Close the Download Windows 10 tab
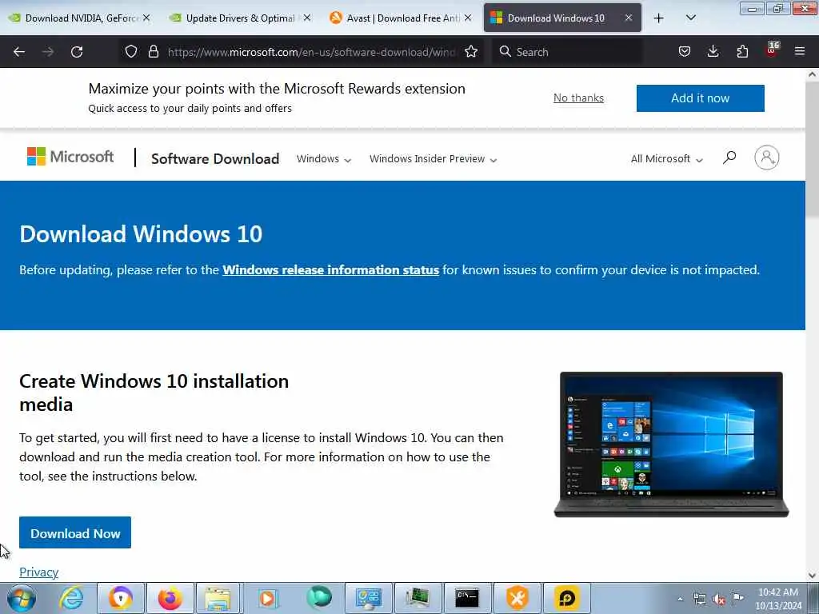The height and width of the screenshot is (614, 819). point(629,18)
